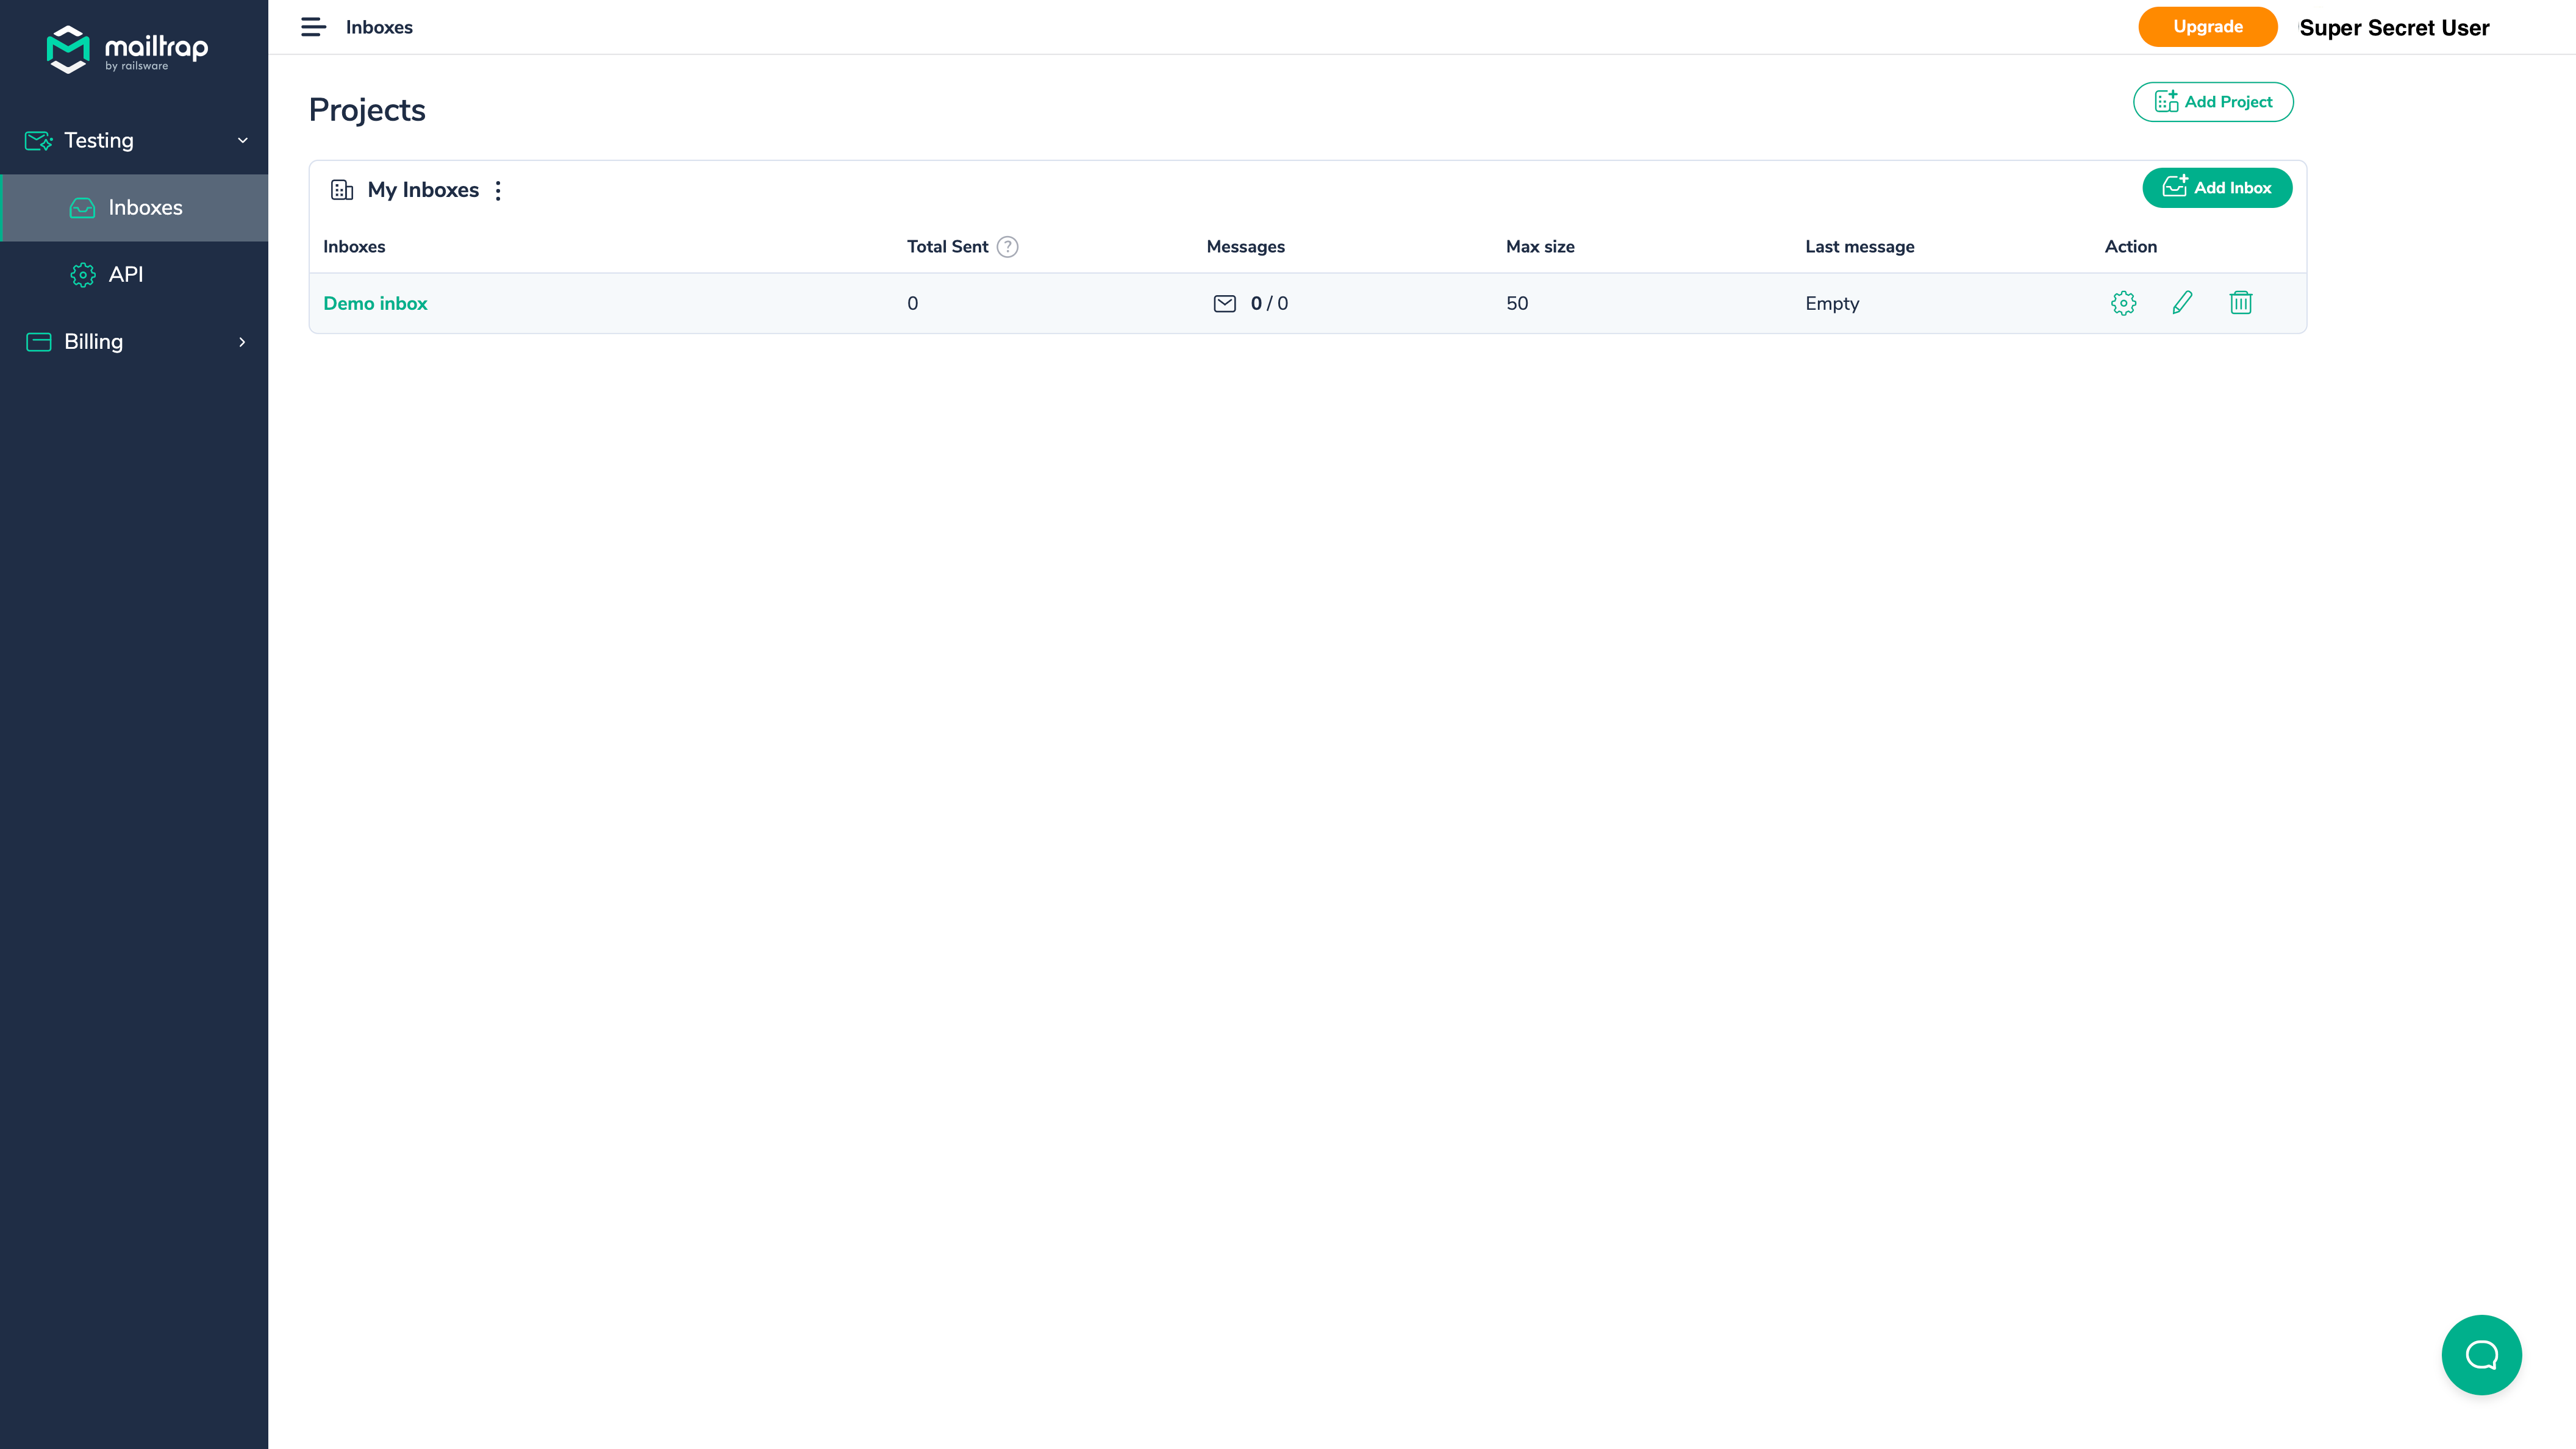Select Inboxes in the sidebar

coord(134,208)
